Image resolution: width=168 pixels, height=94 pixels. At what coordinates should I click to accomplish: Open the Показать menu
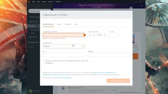click(51, 2)
